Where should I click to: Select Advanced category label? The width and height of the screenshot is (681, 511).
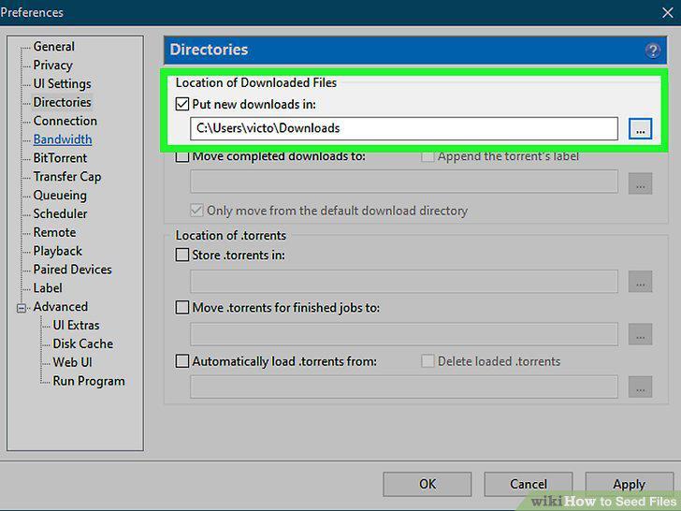61,307
